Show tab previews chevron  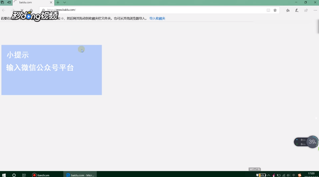[65, 2]
